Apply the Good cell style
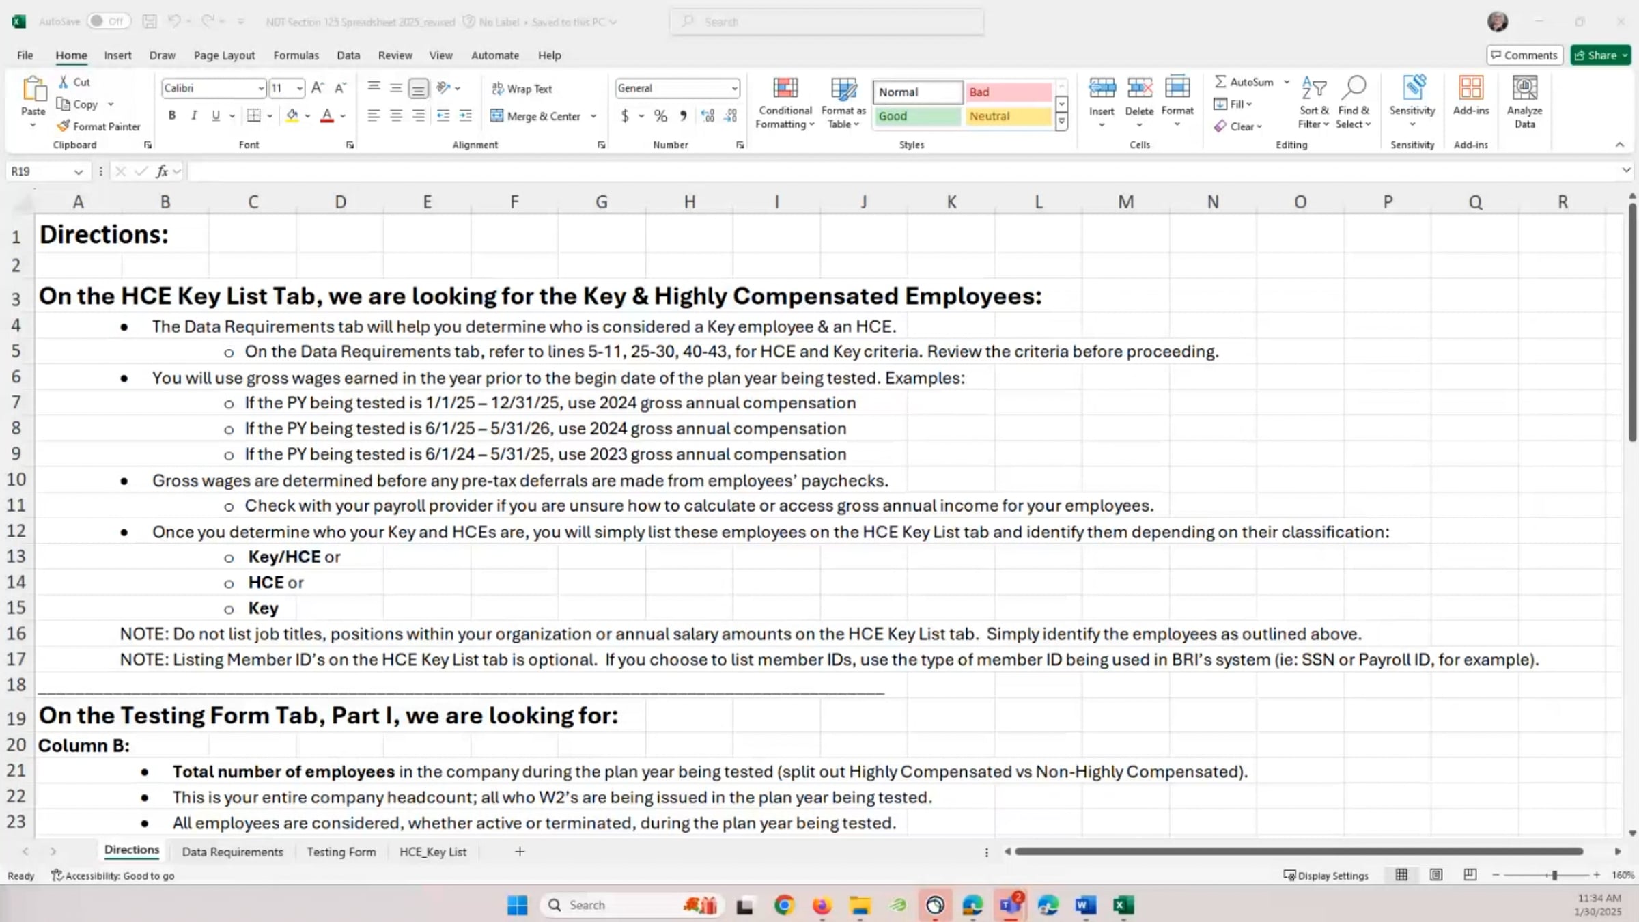Screen dimensions: 1639x922 pyautogui.click(x=916, y=116)
